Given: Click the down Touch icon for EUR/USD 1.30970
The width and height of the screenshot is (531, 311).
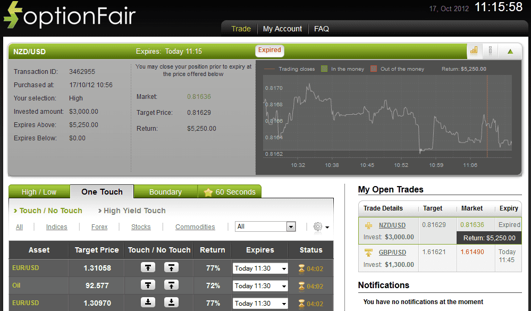Looking at the screenshot, I should point(148,303).
